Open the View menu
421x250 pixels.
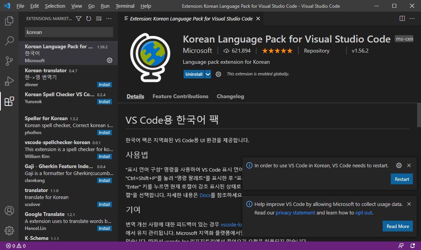tap(77, 6)
